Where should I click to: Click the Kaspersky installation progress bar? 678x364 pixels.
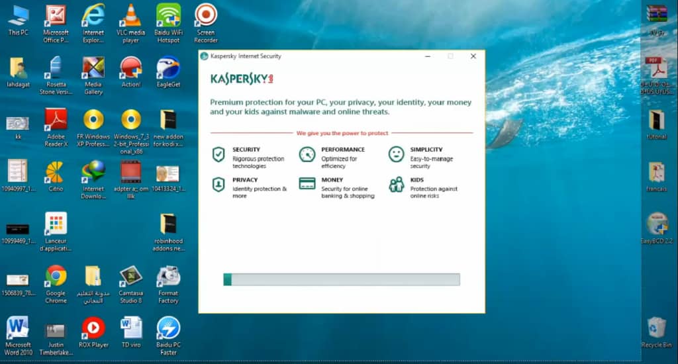(342, 280)
